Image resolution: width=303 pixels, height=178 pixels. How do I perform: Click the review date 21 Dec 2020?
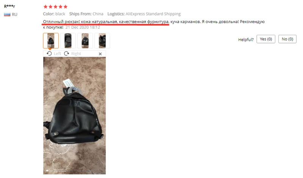click(83, 27)
